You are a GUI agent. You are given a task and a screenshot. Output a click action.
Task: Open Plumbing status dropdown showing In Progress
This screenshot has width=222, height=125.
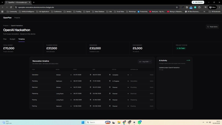point(120,81)
